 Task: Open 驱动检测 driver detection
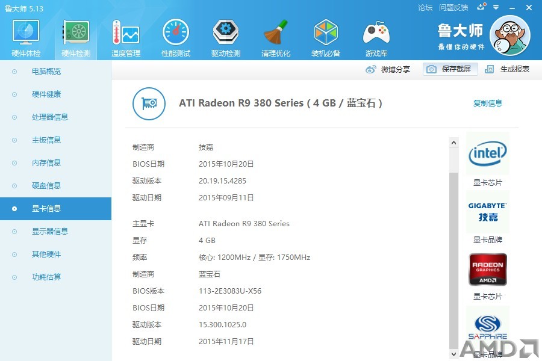coord(226,38)
